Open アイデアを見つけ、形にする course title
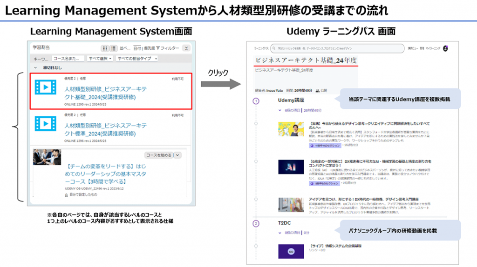Image resolution: width=477 pixels, height=267 pixels. [x=363, y=199]
